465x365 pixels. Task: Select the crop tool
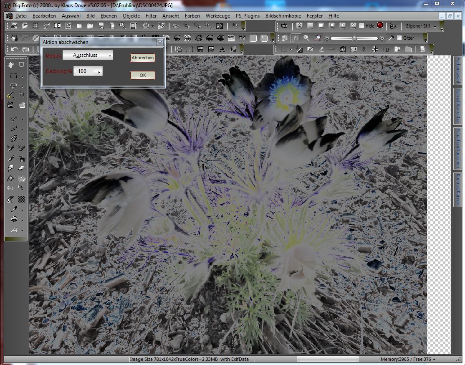[22, 95]
